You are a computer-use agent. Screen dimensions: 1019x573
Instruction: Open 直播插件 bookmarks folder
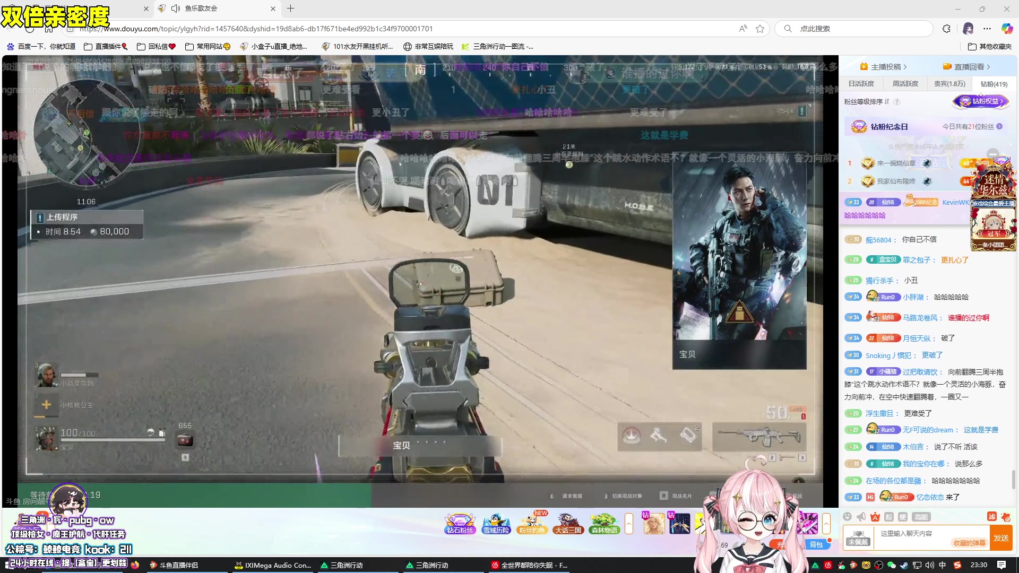click(106, 47)
